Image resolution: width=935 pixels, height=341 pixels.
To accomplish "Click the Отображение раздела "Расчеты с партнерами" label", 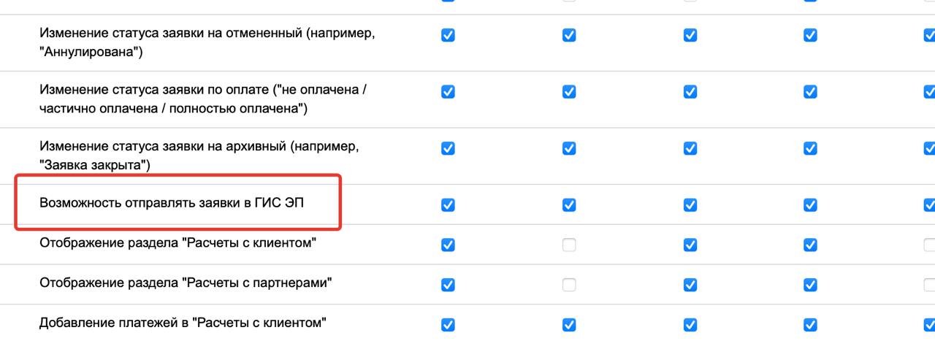I will [x=186, y=282].
